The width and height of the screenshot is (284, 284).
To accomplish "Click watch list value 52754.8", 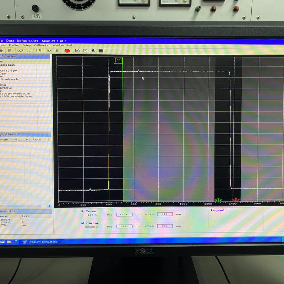I will pyautogui.click(x=5, y=223).
